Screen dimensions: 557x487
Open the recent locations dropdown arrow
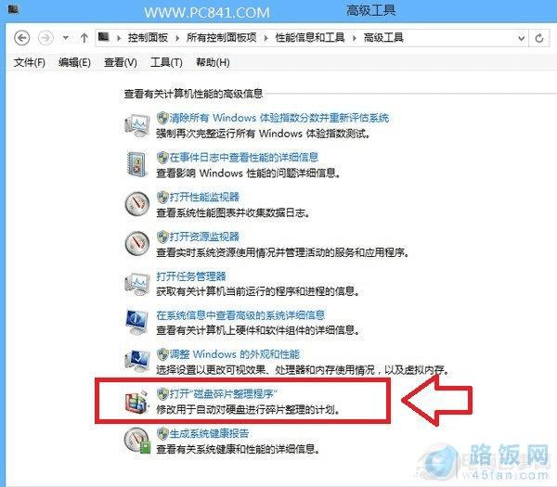pos(66,38)
